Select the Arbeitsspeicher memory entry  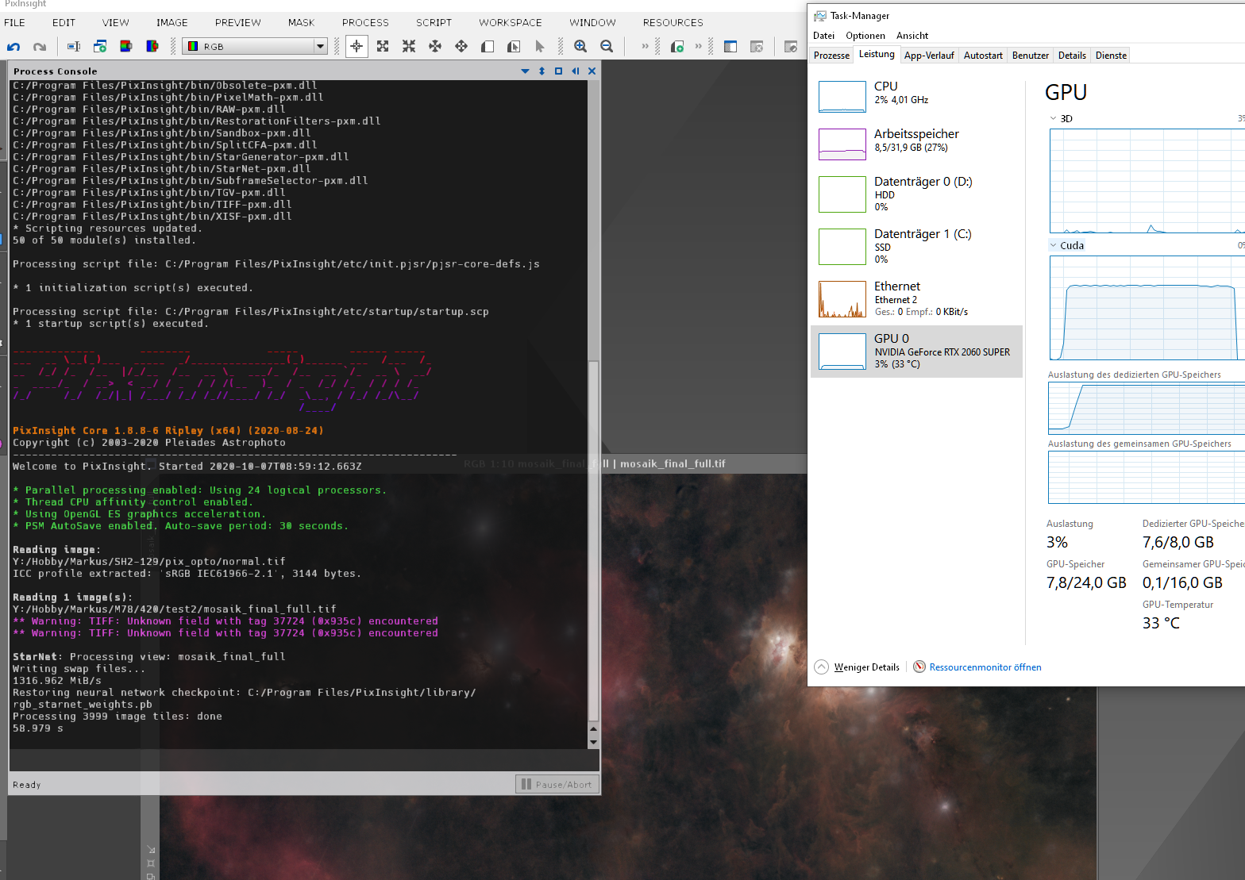point(916,143)
